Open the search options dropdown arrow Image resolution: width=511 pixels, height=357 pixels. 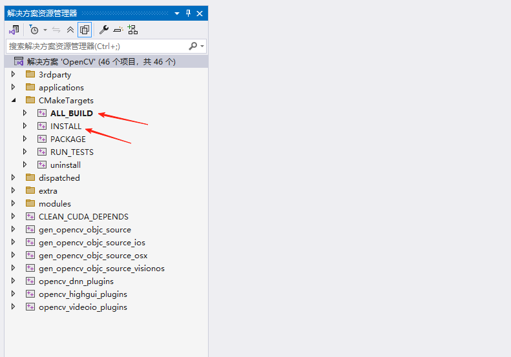pos(202,46)
